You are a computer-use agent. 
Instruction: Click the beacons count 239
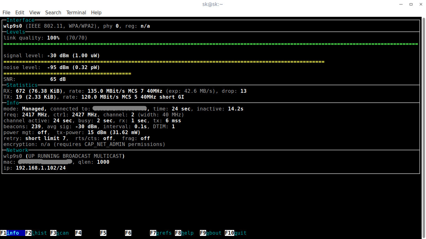click(x=36, y=127)
